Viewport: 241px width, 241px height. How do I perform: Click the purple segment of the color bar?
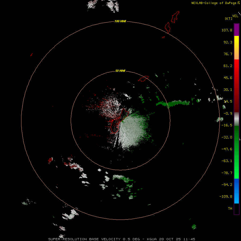tap(236, 30)
